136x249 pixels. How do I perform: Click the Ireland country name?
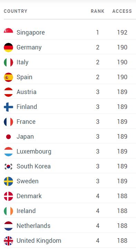26,211
